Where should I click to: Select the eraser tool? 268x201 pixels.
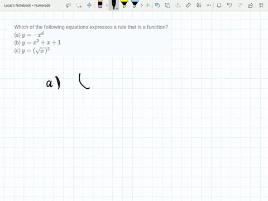pos(100,4)
